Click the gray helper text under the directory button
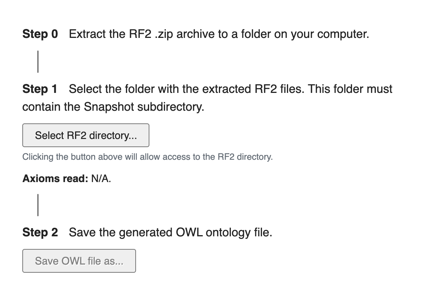 (148, 157)
